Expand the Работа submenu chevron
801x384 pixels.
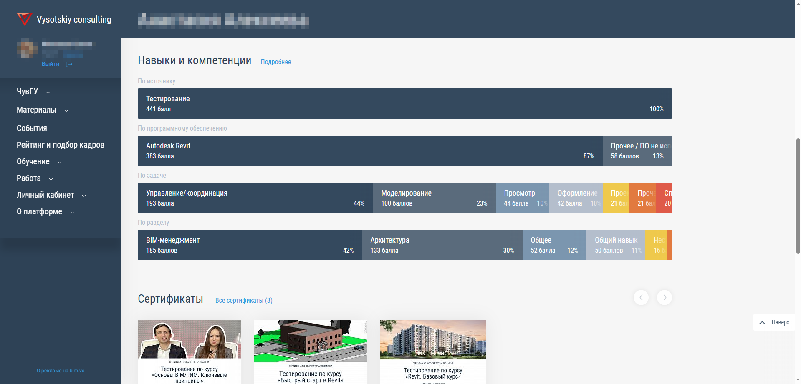(x=51, y=179)
